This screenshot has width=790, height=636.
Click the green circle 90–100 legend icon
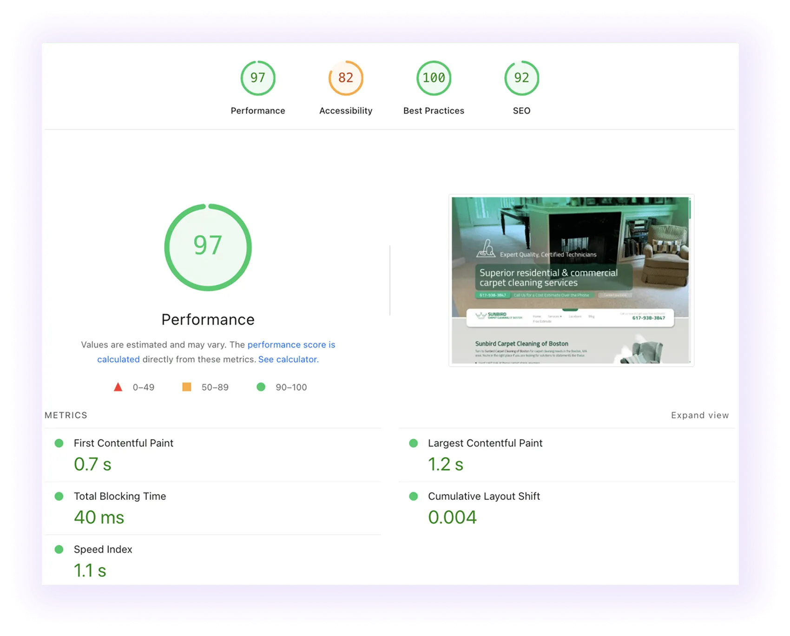click(261, 387)
